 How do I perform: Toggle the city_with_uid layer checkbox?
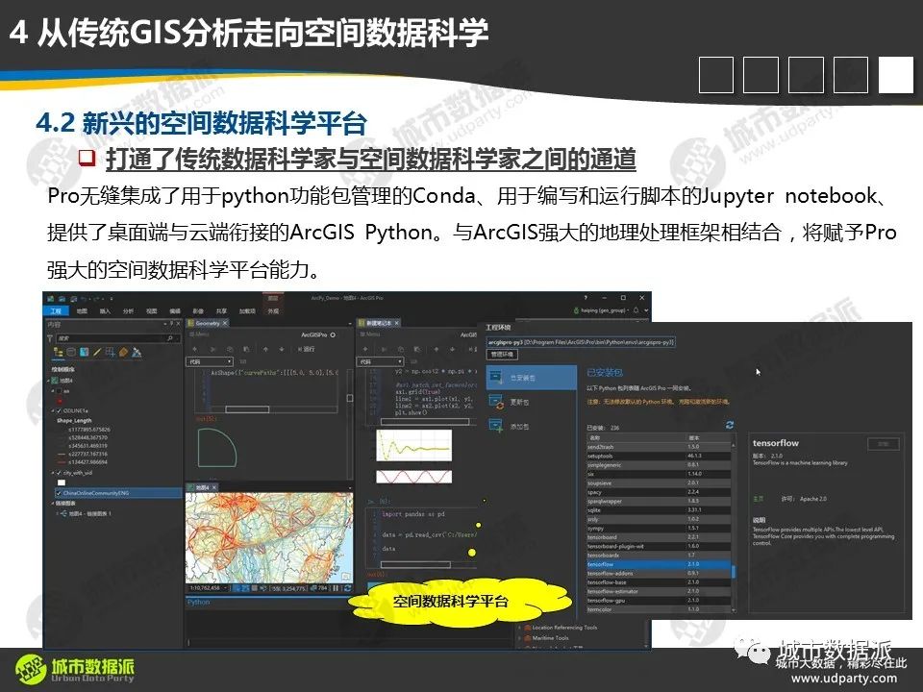59,473
